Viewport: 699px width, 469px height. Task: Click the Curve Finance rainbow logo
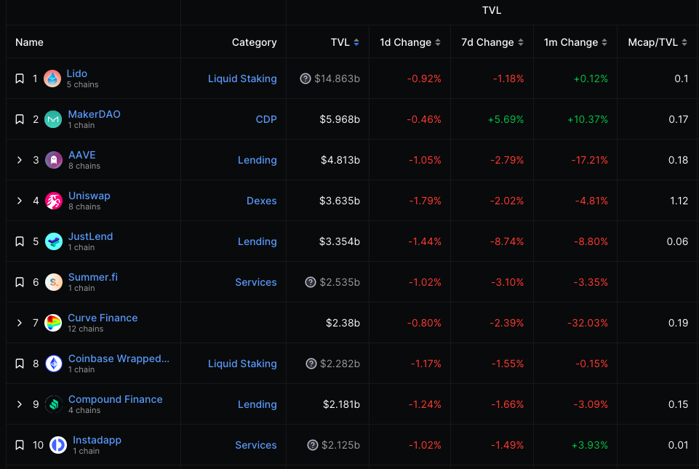click(x=54, y=323)
